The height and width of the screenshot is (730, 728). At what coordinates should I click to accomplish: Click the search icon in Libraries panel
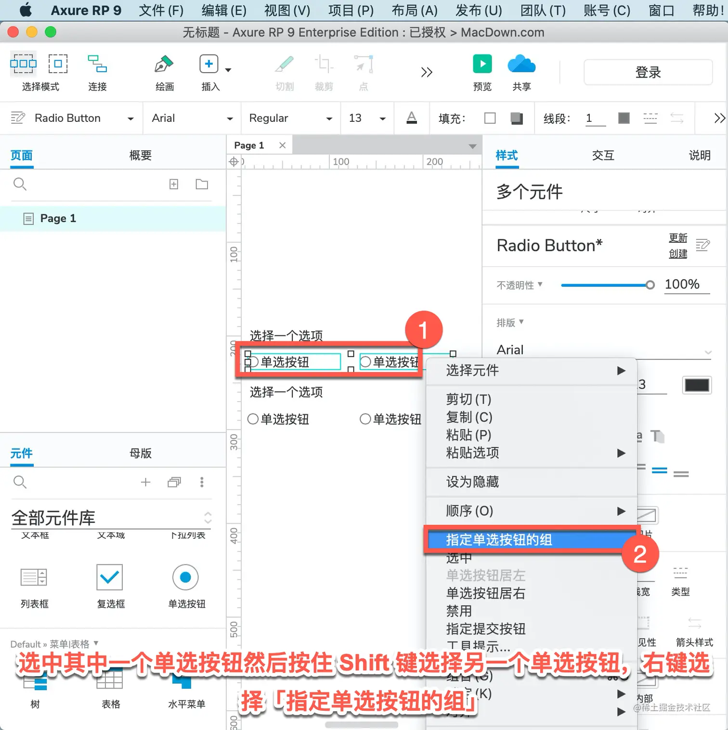[x=20, y=482]
